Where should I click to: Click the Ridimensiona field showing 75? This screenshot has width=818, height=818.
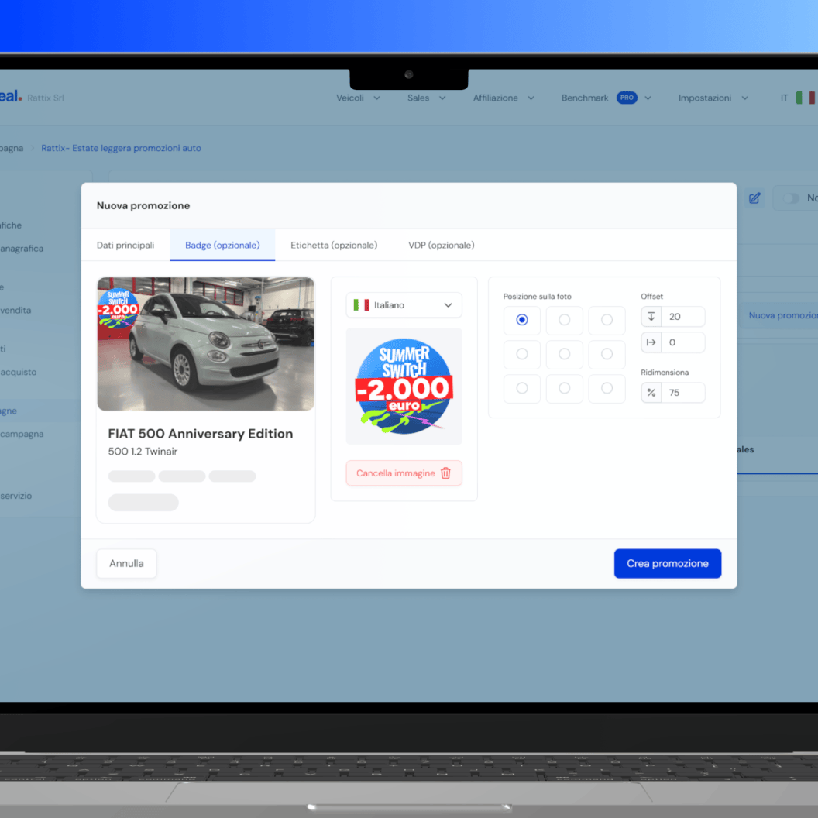pos(683,392)
